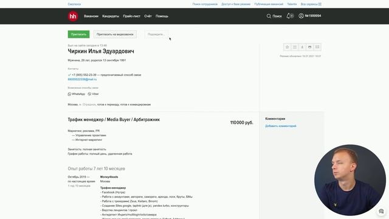The width and height of the screenshot is (389, 219).
Task: Open Счёт menu item
Action: click(148, 16)
